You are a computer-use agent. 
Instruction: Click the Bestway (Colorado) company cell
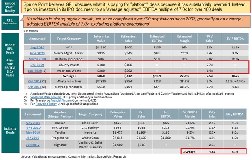(69, 59)
